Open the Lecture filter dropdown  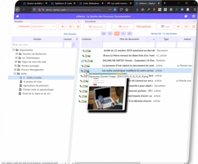(x=73, y=45)
